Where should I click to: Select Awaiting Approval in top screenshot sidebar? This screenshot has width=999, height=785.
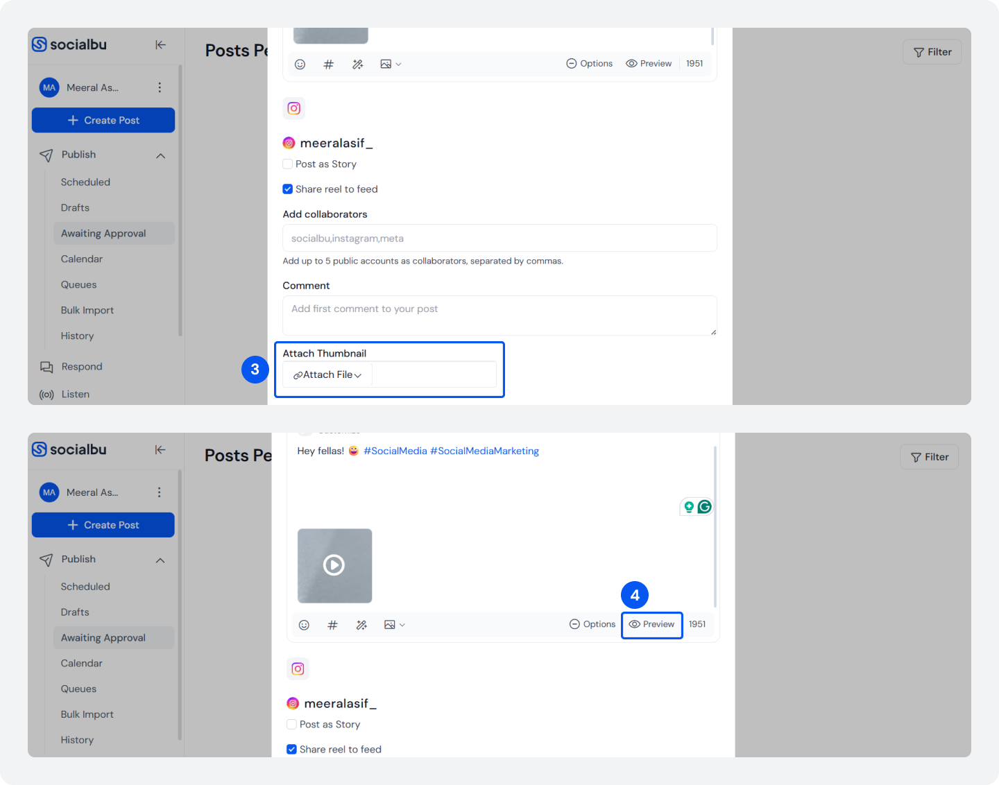click(x=114, y=234)
